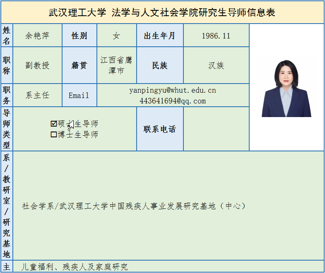This screenshot has height=273, width=325.
Task: Click the empty 联系电话 value field
Action: 216,129
